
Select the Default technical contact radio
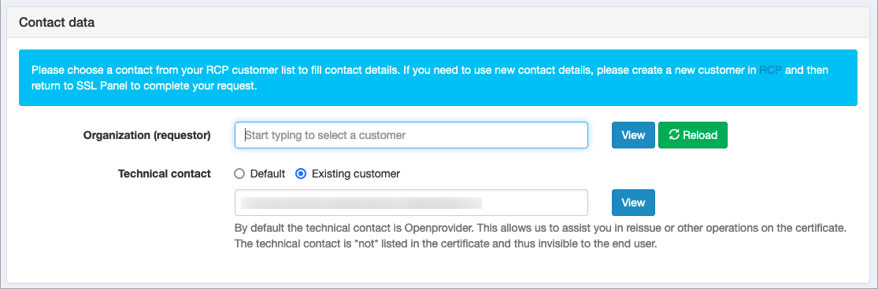point(239,174)
